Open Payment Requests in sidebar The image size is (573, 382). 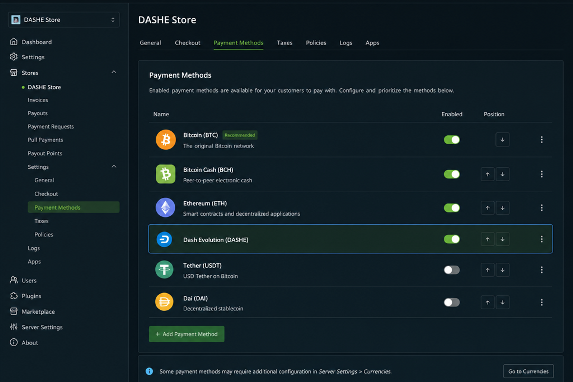51,126
